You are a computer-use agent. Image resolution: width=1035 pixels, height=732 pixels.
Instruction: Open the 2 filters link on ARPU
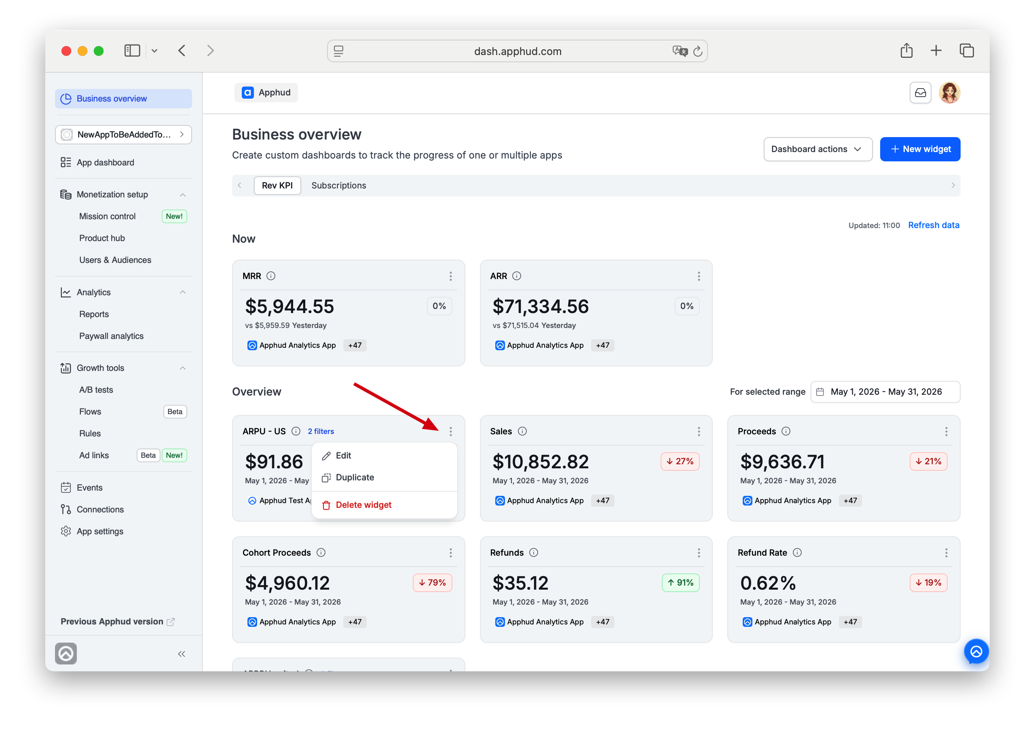point(321,432)
